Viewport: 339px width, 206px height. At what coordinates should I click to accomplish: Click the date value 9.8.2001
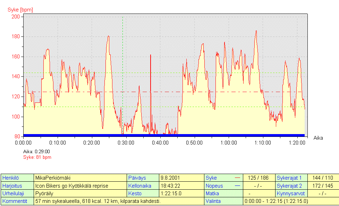click(x=170, y=178)
